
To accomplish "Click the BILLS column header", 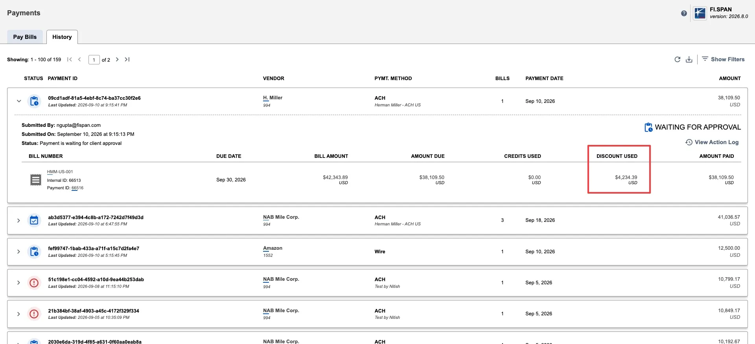I will tap(502, 79).
